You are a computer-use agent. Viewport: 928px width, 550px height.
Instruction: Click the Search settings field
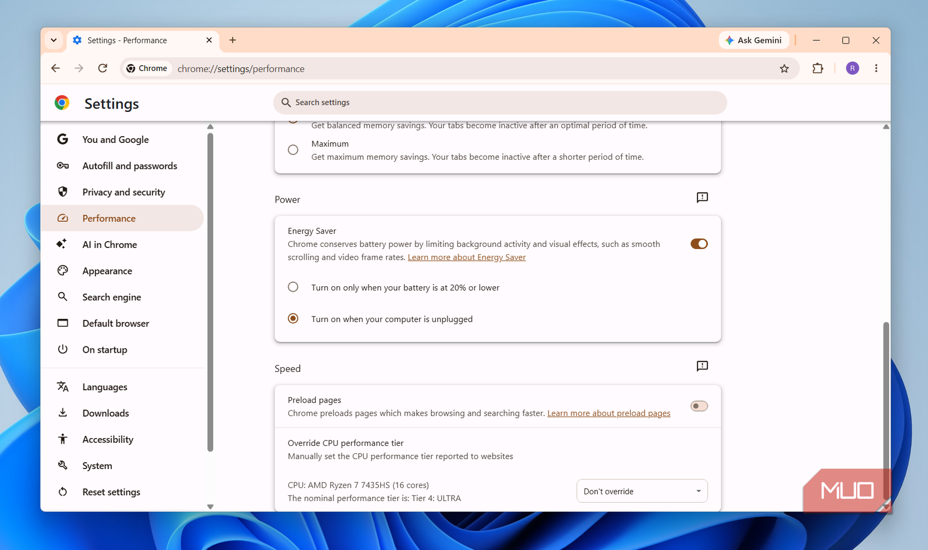pyautogui.click(x=500, y=102)
